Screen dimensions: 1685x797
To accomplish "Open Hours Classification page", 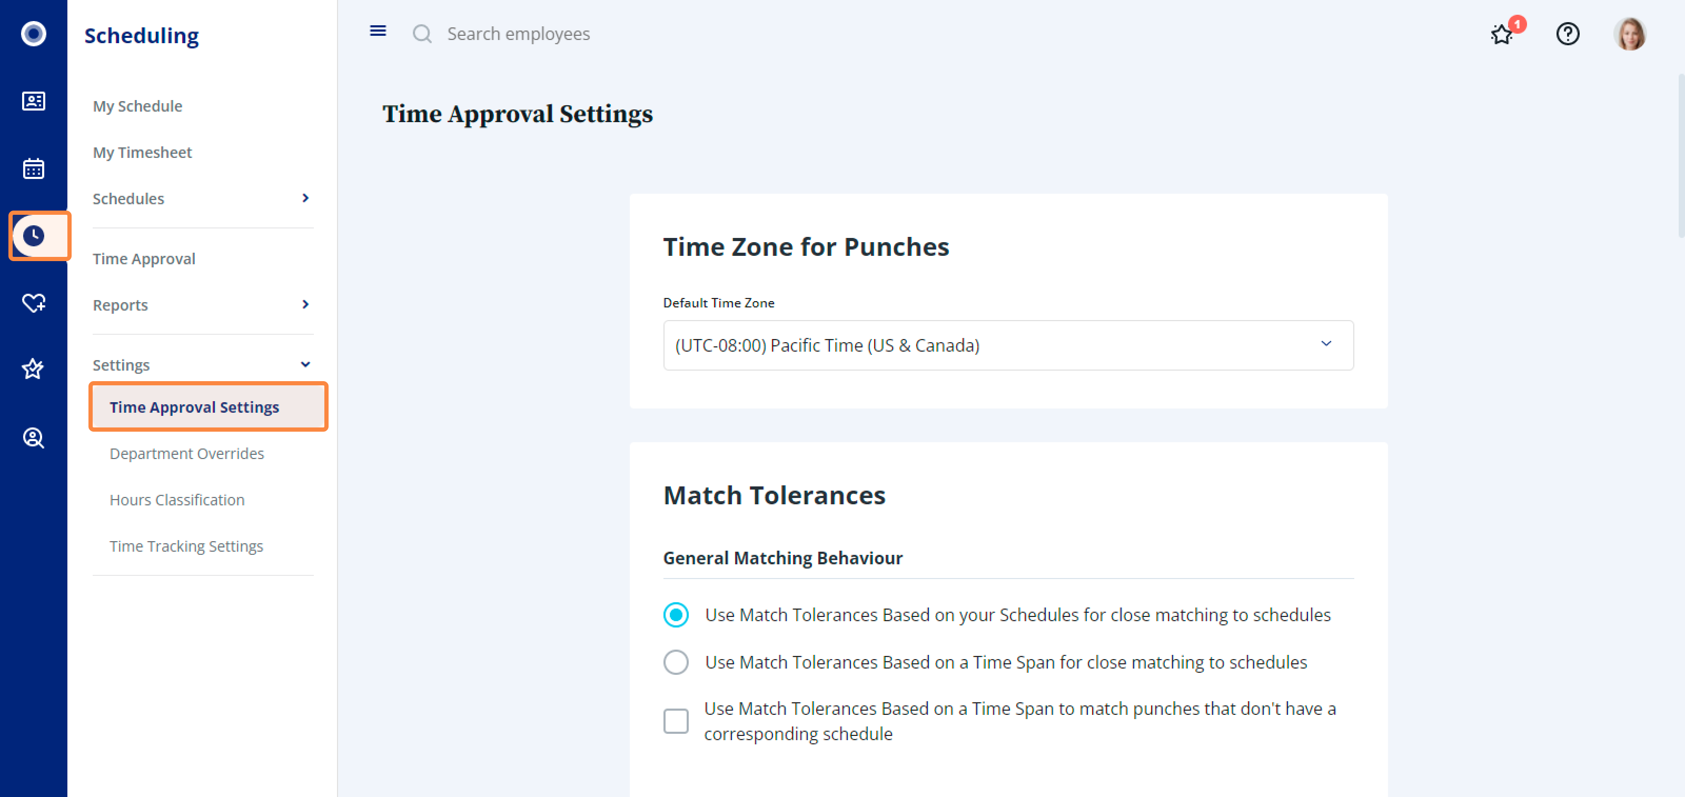I will coord(176,500).
